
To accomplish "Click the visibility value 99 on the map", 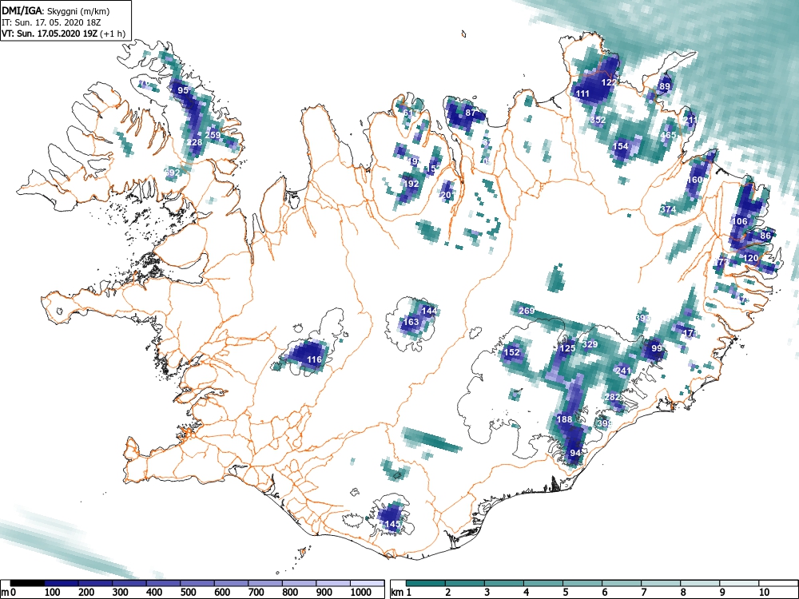I will point(657,348).
